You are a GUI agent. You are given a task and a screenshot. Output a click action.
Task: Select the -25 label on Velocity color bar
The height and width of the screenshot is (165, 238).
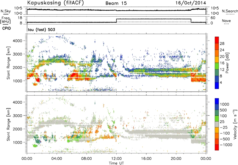point(224,127)
